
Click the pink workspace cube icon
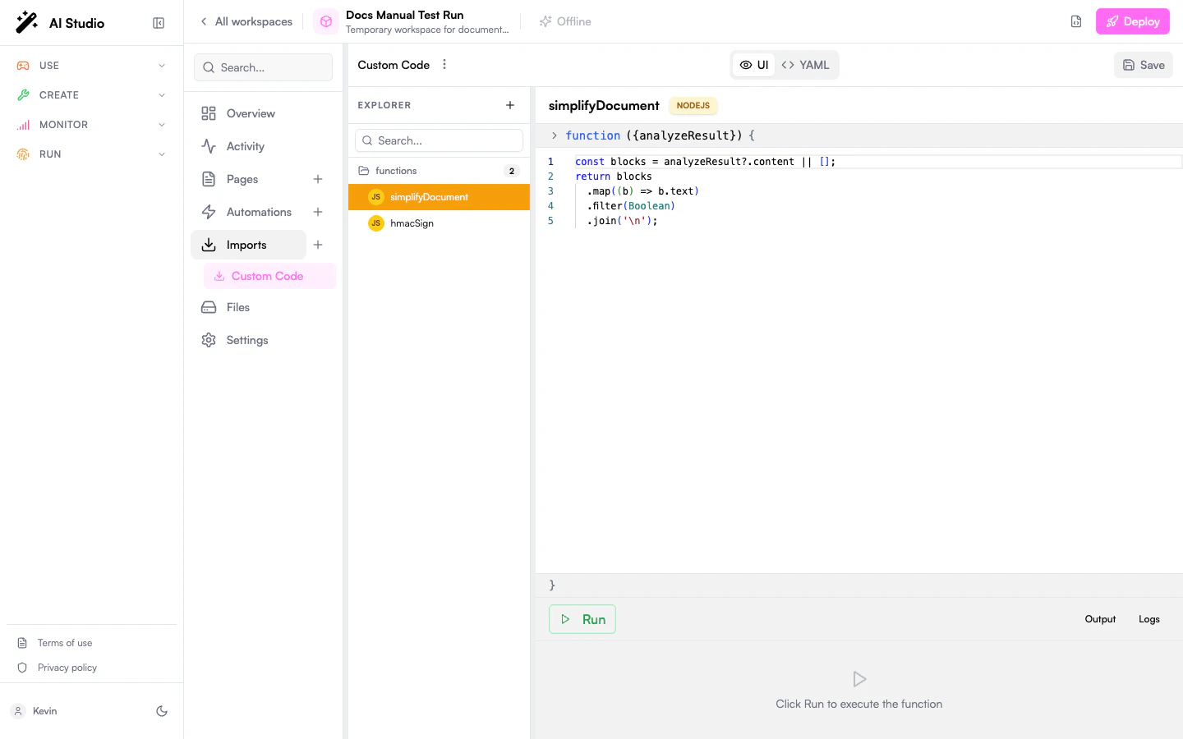(x=326, y=21)
